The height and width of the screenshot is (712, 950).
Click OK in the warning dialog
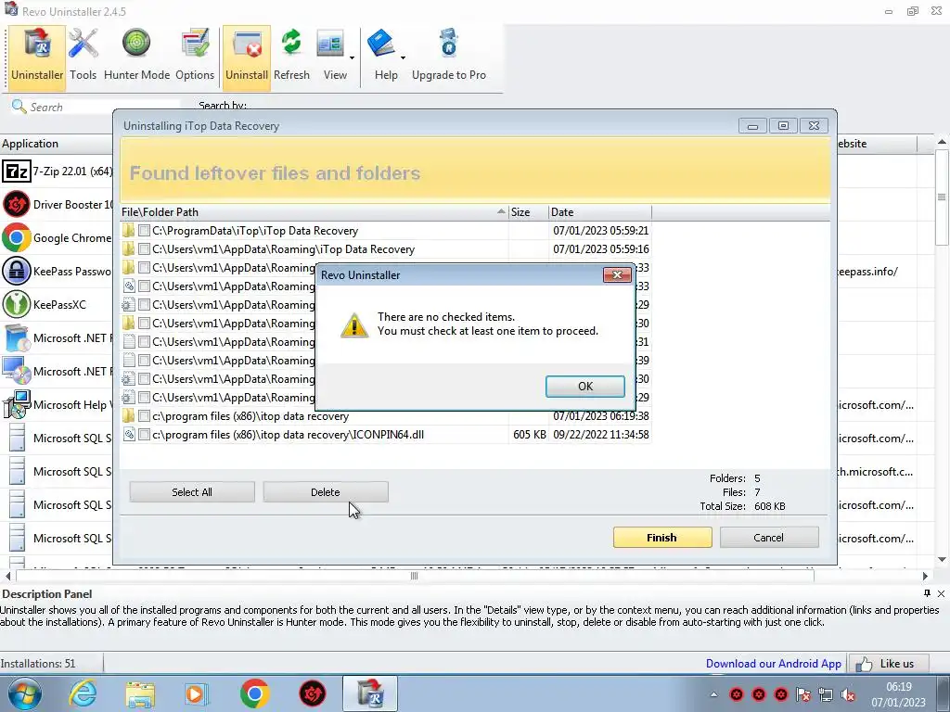coord(584,387)
